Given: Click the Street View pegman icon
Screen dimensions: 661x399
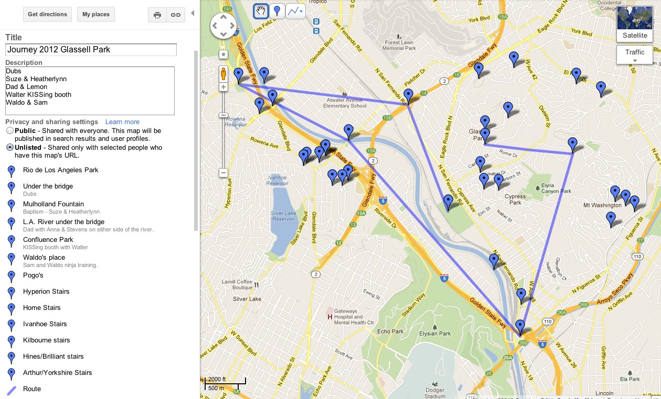Looking at the screenshot, I should [x=223, y=73].
